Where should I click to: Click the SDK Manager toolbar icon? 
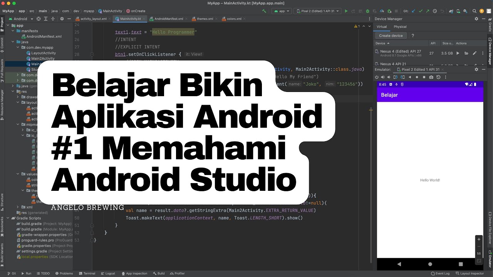pos(466,11)
